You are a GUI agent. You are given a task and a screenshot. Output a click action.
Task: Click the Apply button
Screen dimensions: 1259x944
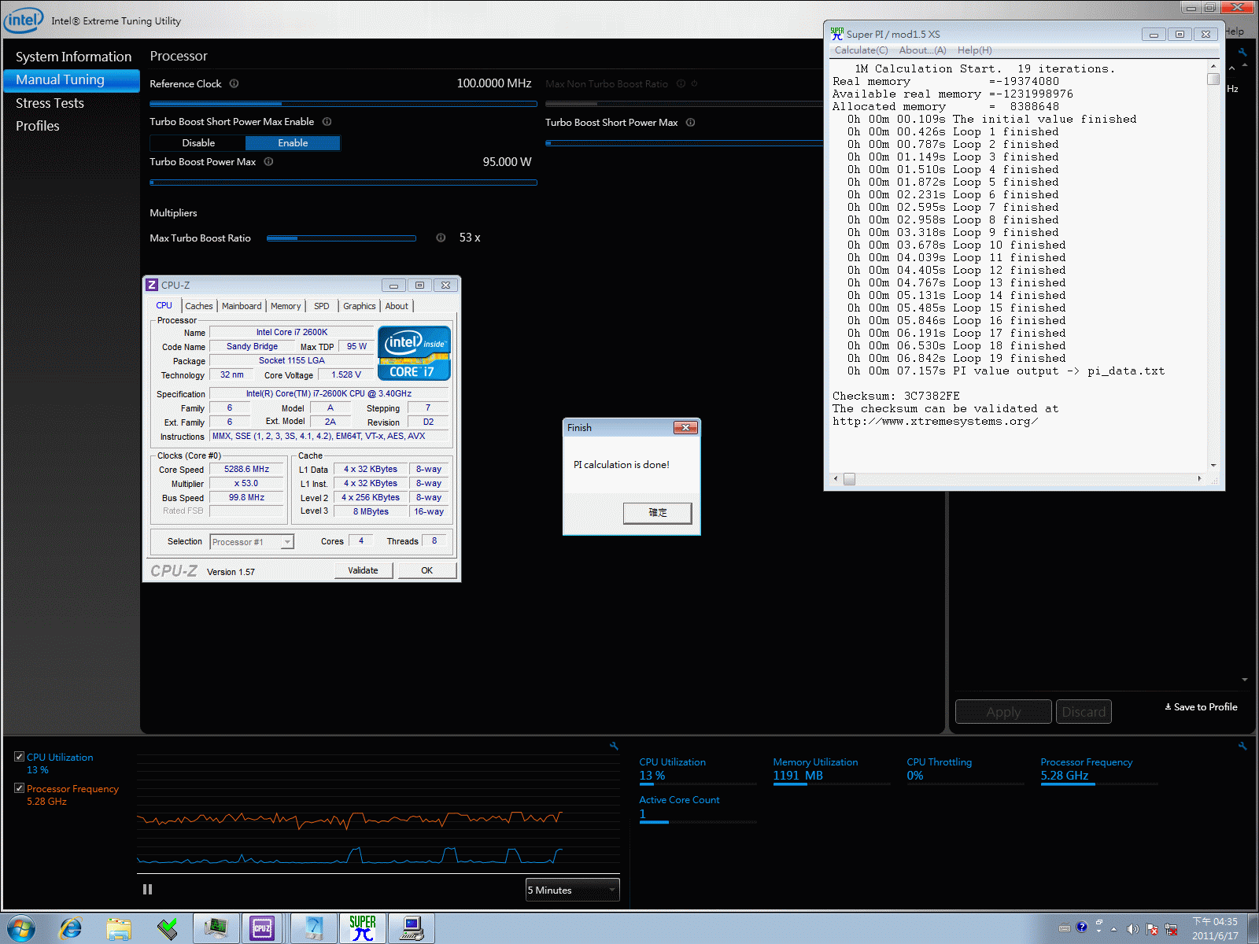(1003, 712)
